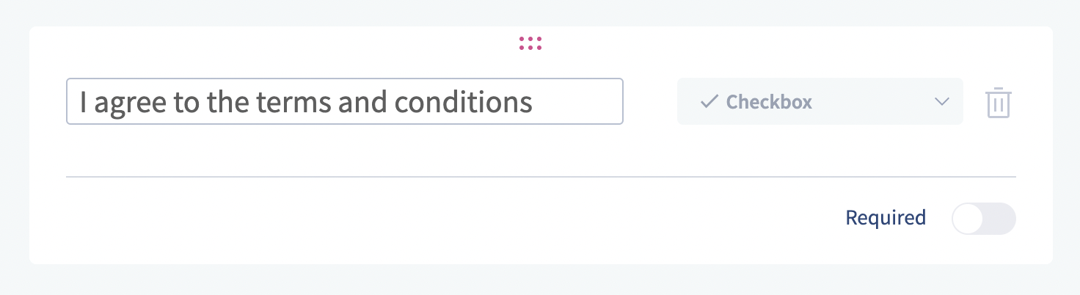Focus the terms and conditions label field

pyautogui.click(x=344, y=102)
